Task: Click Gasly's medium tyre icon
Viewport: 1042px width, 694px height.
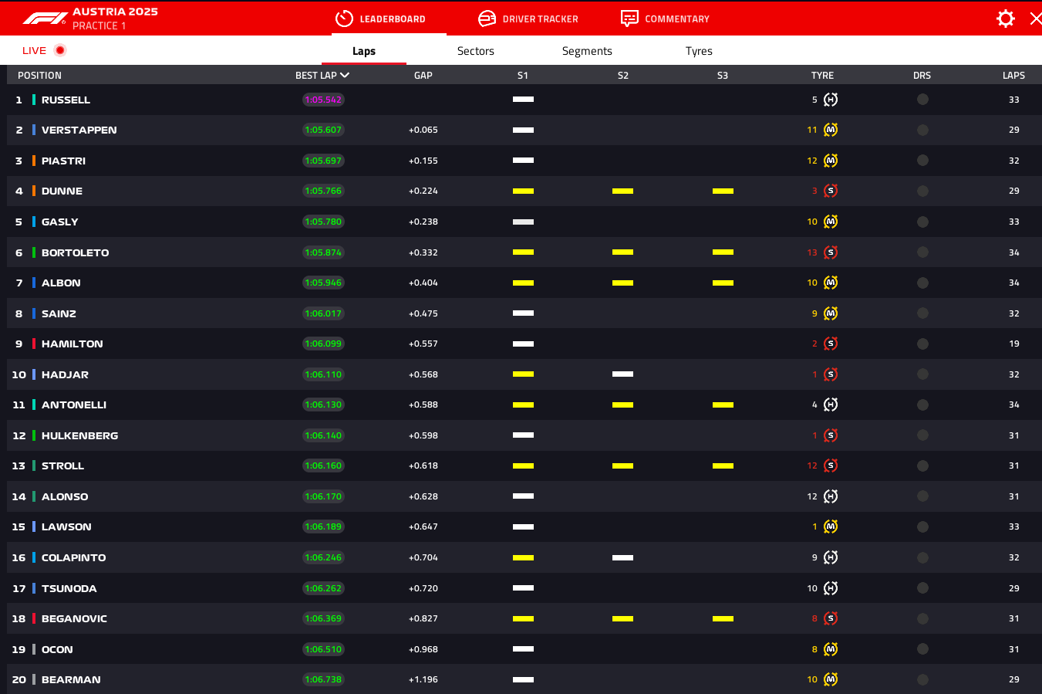Action: [x=831, y=222]
